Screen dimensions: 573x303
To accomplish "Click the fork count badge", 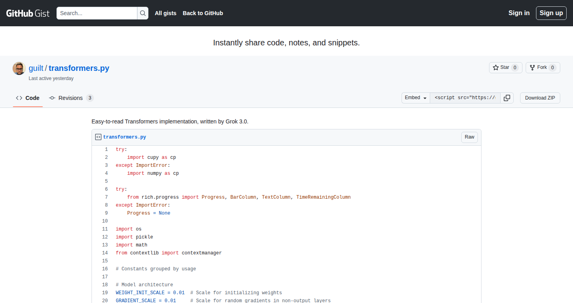I will 552,68.
